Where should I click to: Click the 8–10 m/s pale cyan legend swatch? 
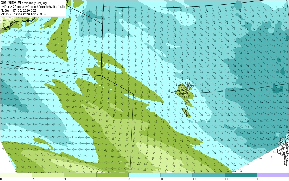pyautogui.click(x=144, y=175)
